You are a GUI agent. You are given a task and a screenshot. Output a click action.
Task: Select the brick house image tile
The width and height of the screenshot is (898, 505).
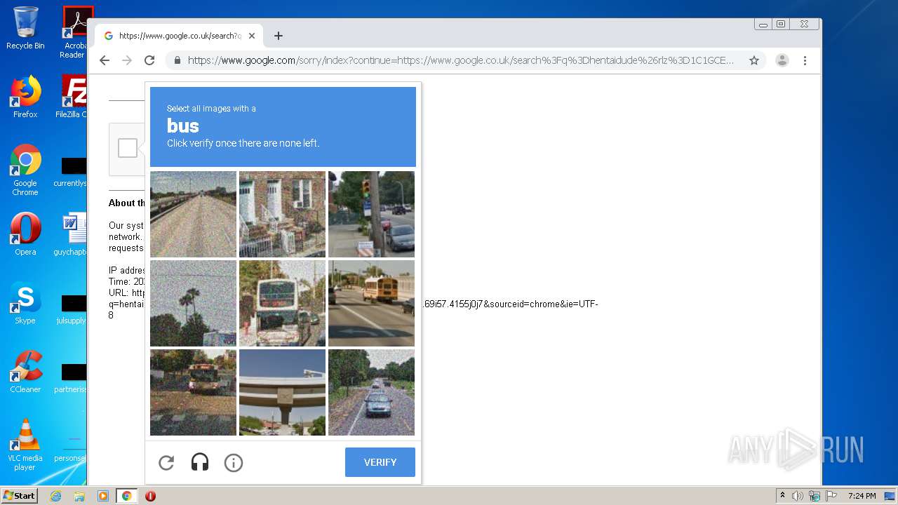point(282,214)
